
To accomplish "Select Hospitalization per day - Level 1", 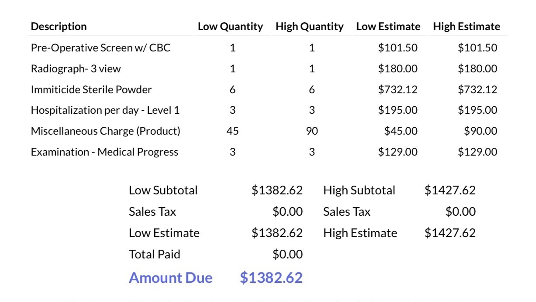I will pos(105,111).
